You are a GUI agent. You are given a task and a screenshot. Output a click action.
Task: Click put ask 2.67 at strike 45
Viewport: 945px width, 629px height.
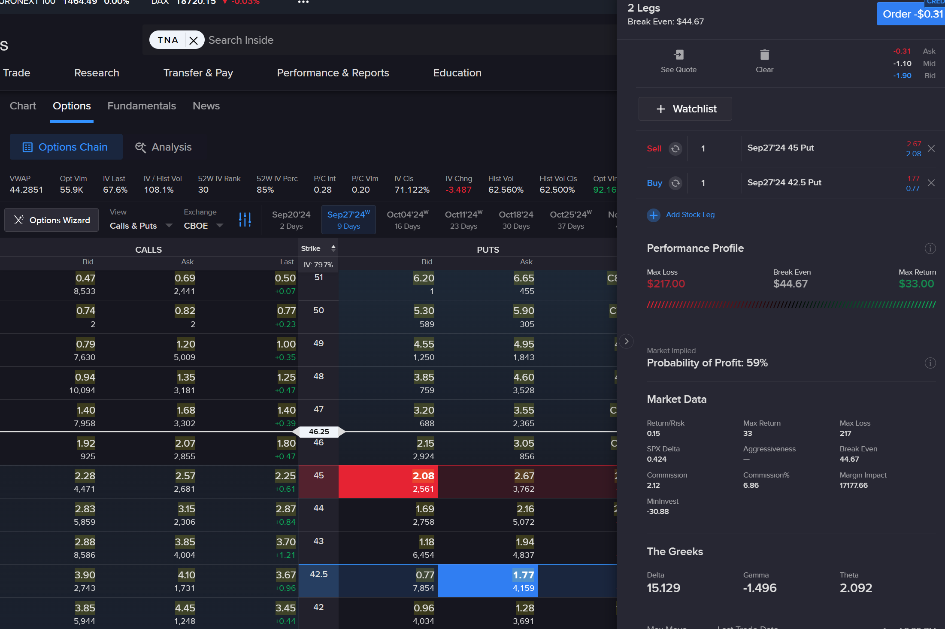click(x=524, y=476)
